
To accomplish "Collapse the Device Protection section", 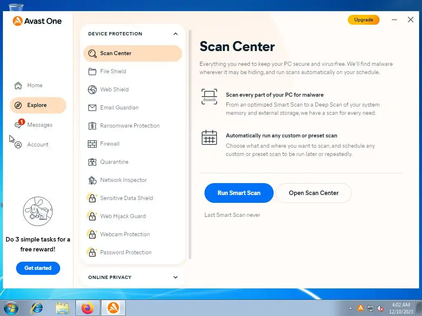I will click(x=176, y=34).
